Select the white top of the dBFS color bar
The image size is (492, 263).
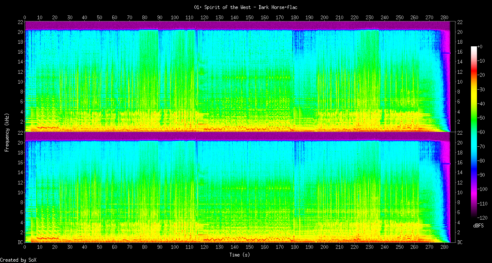pos(474,48)
